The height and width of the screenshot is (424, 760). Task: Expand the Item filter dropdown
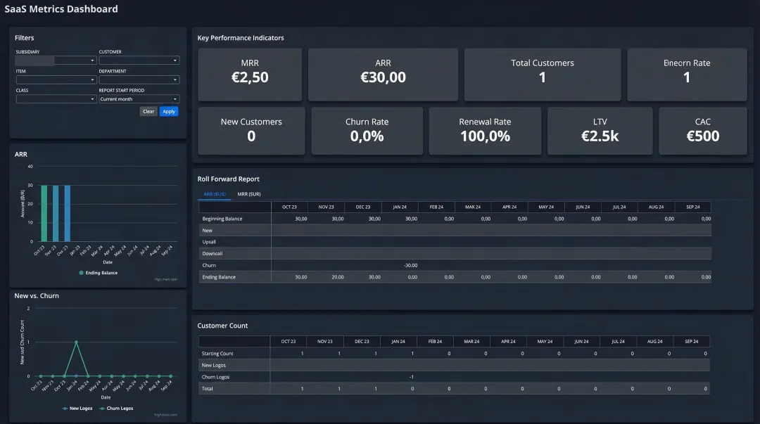56,79
